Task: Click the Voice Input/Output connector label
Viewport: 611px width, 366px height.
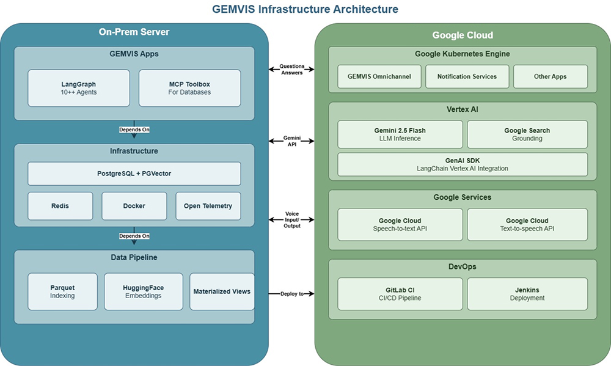Action: point(292,220)
